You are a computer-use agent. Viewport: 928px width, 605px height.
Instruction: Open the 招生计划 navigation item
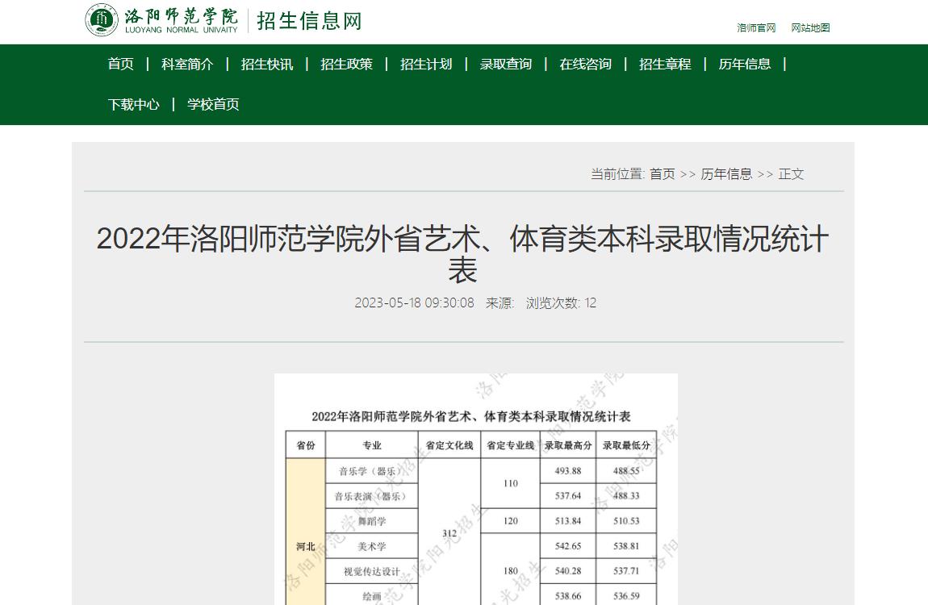[426, 64]
